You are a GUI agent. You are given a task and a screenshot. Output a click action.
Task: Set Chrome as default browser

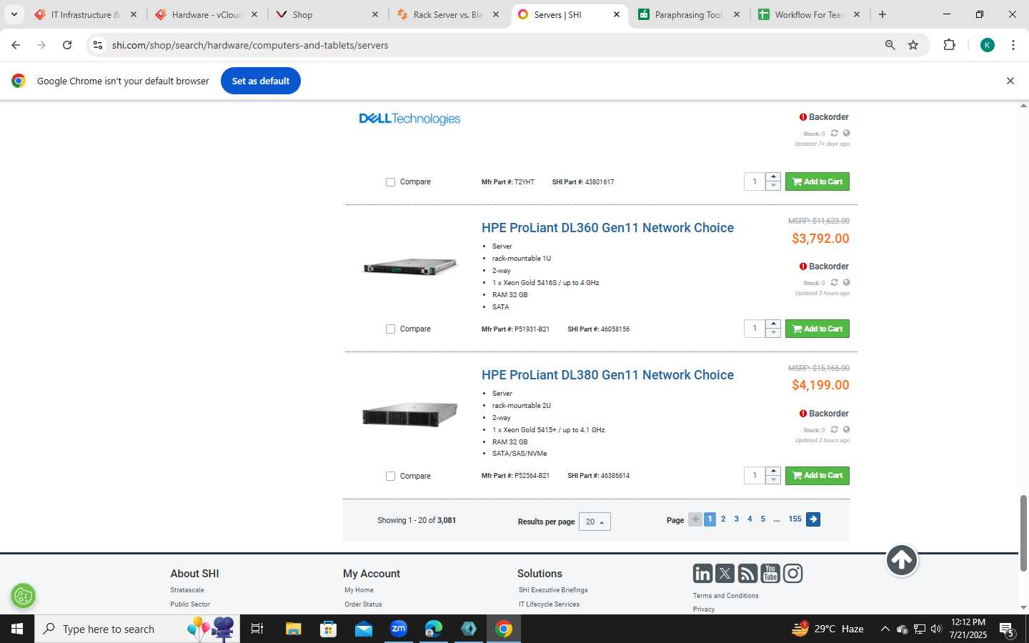pos(261,81)
